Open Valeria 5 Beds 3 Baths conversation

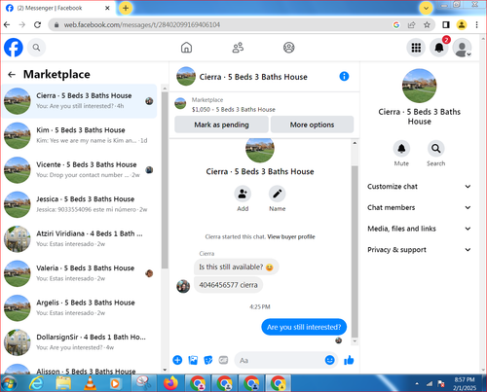79,273
